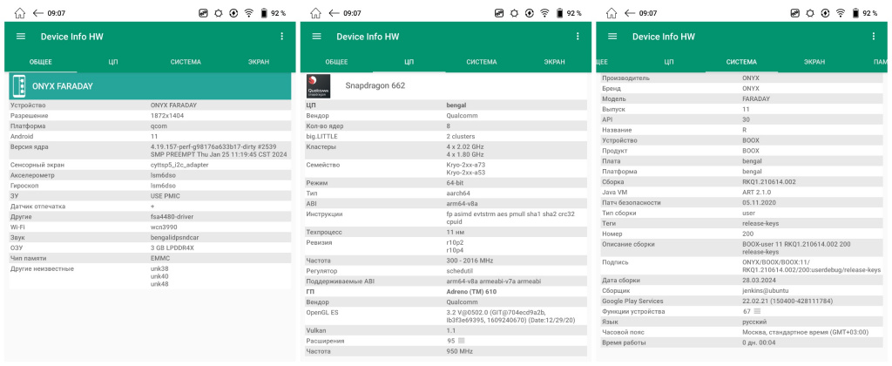Viewport: 892px width, 366px height.
Task: Open the hamburger menu on the Snapdragon 662 screen
Action: (x=317, y=37)
